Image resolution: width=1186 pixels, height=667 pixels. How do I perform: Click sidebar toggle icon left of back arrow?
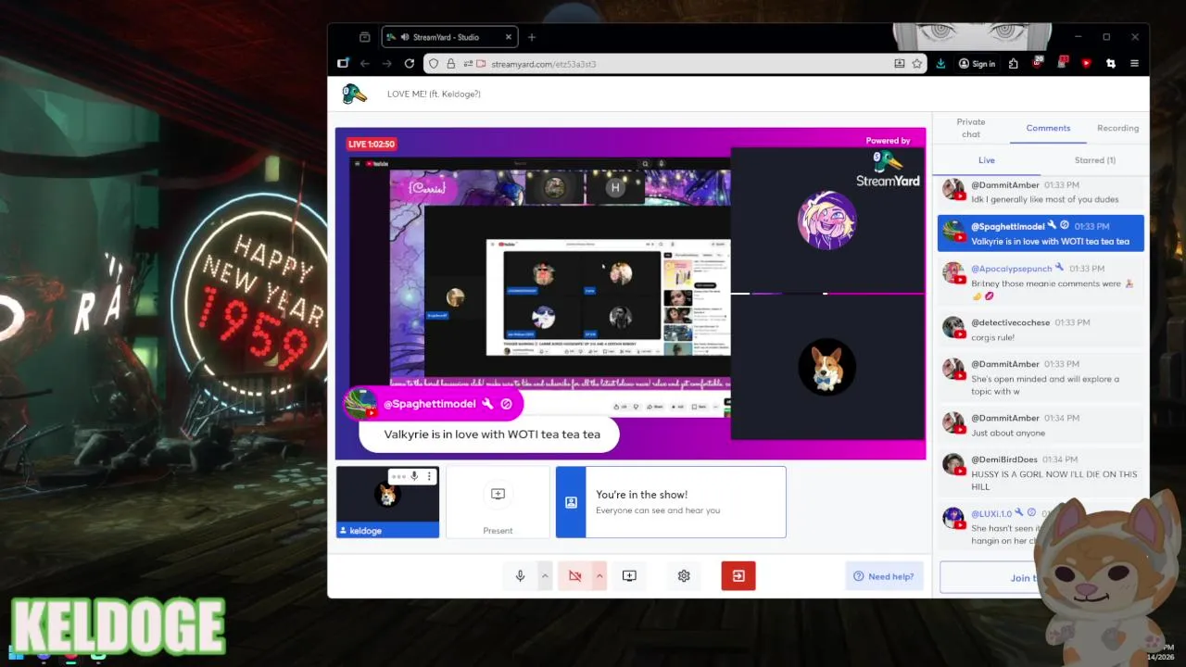point(343,64)
